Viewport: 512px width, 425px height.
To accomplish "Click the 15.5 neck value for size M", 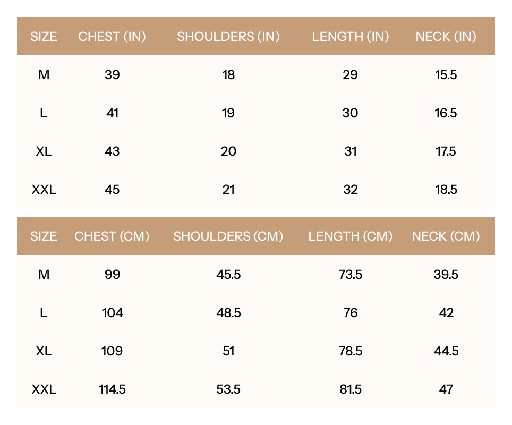I will click(x=446, y=75).
